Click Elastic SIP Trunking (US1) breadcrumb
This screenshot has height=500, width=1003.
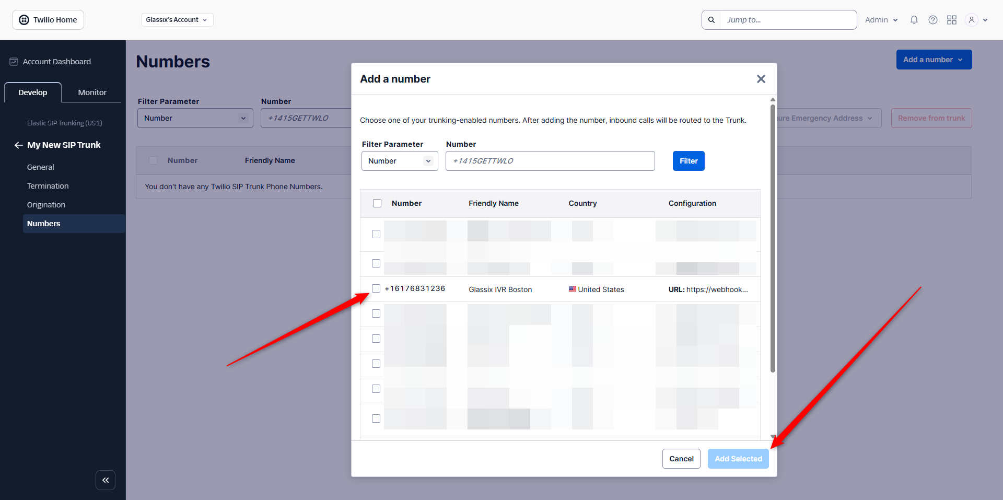pyautogui.click(x=65, y=123)
